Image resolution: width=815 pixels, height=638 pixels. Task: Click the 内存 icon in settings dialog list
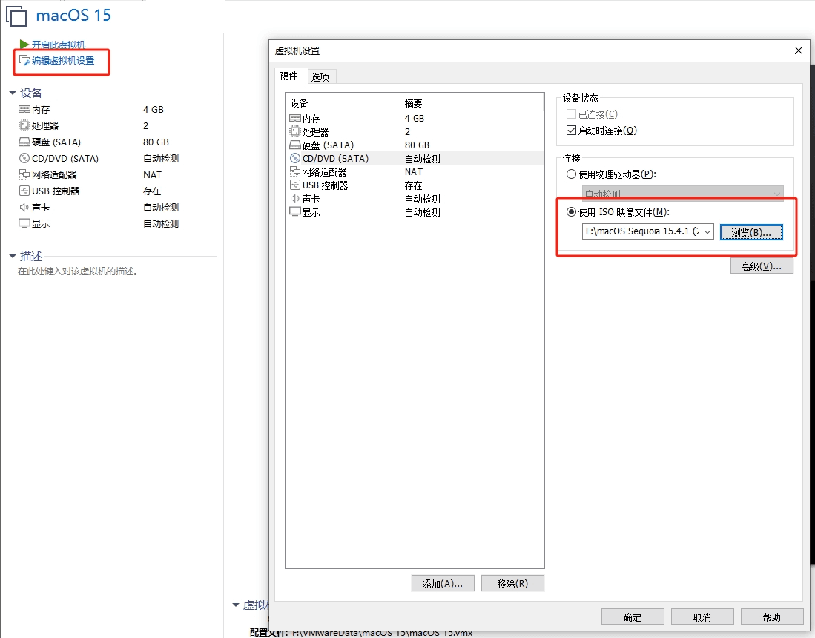pyautogui.click(x=295, y=119)
